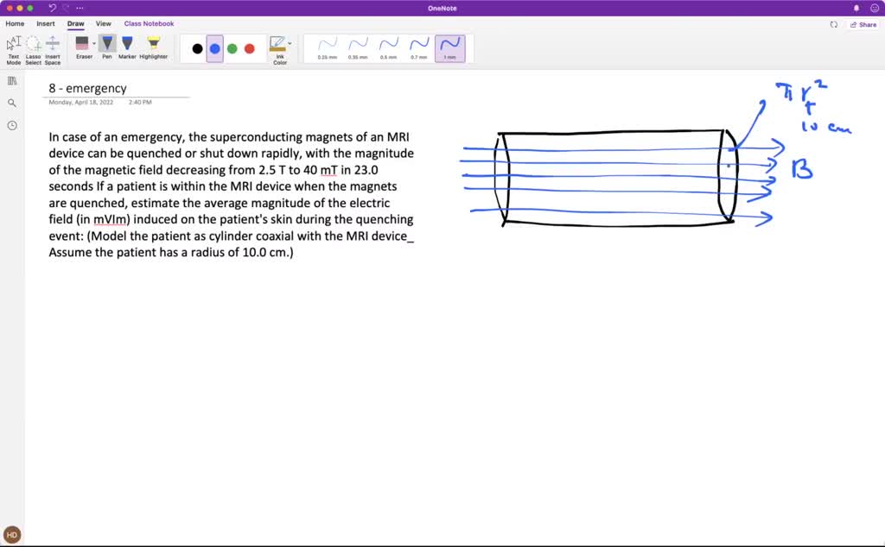Click the sync status icon
This screenshot has height=547, width=885.
[x=833, y=24]
